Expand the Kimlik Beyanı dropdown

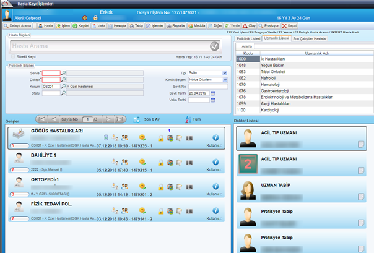coord(225,80)
